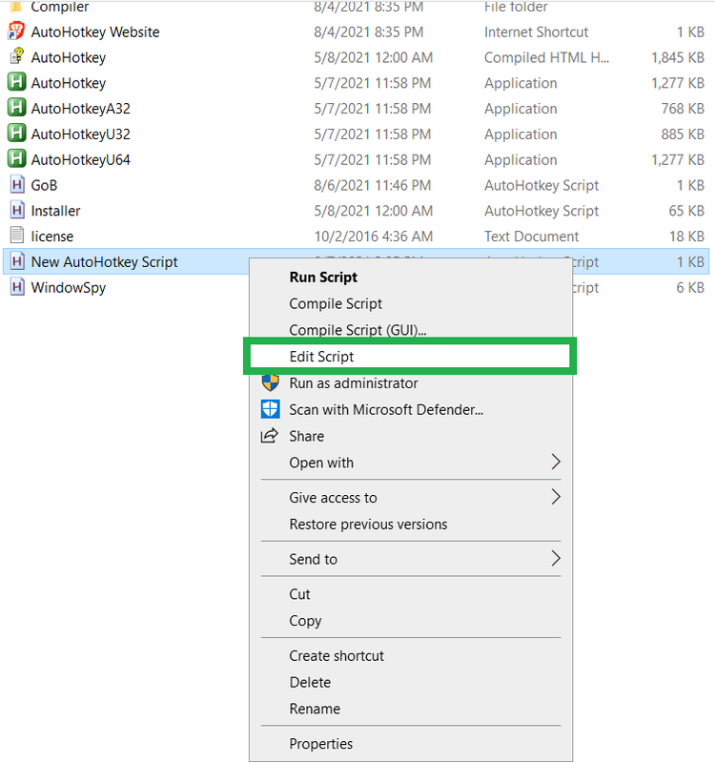The width and height of the screenshot is (715, 763).
Task: Click the 768 KB size cell
Action: pyautogui.click(x=683, y=109)
